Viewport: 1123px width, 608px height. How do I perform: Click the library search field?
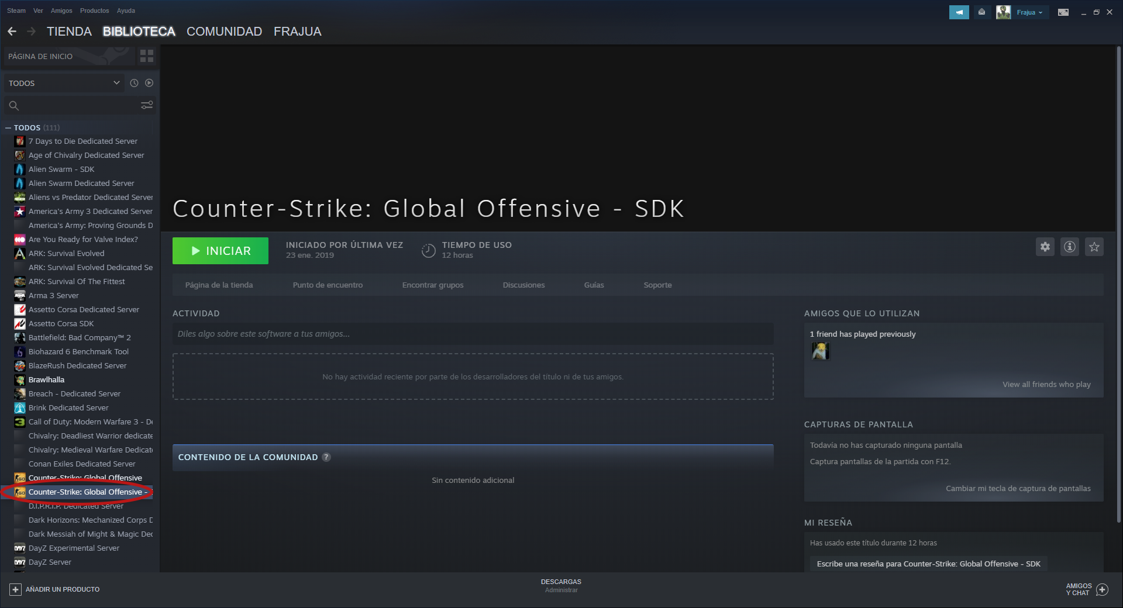coord(71,105)
